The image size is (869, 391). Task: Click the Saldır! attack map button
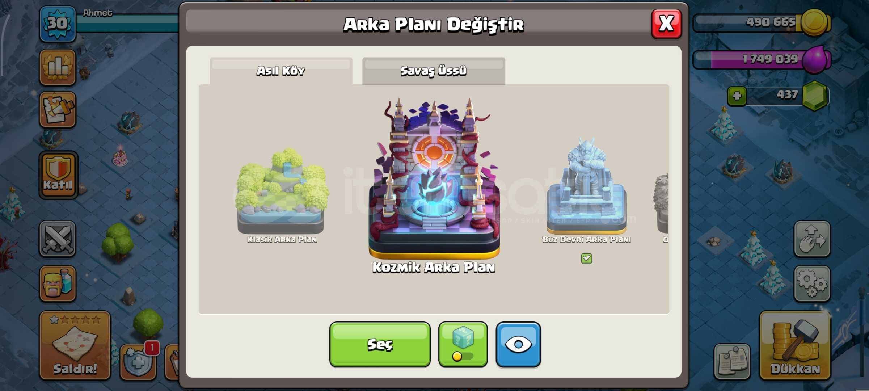(x=75, y=345)
